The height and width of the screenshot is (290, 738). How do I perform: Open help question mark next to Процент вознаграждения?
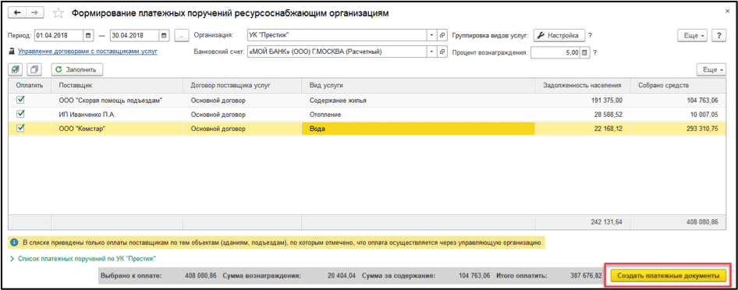[595, 53]
